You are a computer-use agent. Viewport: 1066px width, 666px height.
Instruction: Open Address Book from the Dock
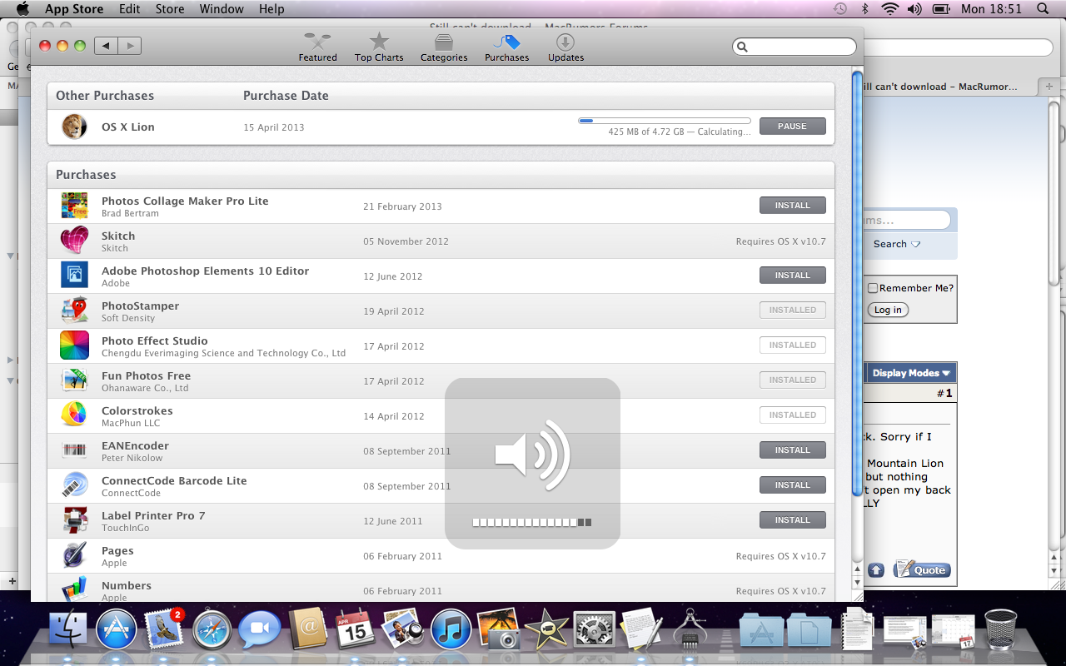tap(308, 629)
